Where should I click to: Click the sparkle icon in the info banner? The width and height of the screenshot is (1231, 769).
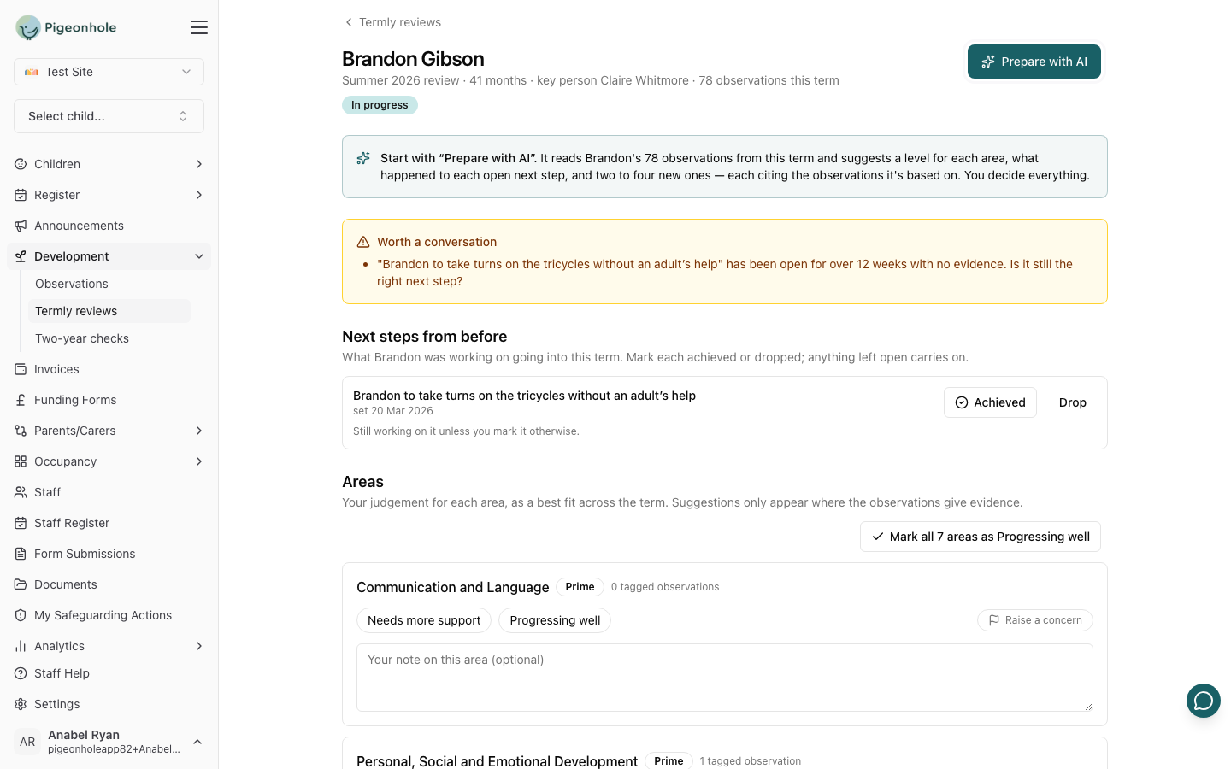(x=363, y=158)
